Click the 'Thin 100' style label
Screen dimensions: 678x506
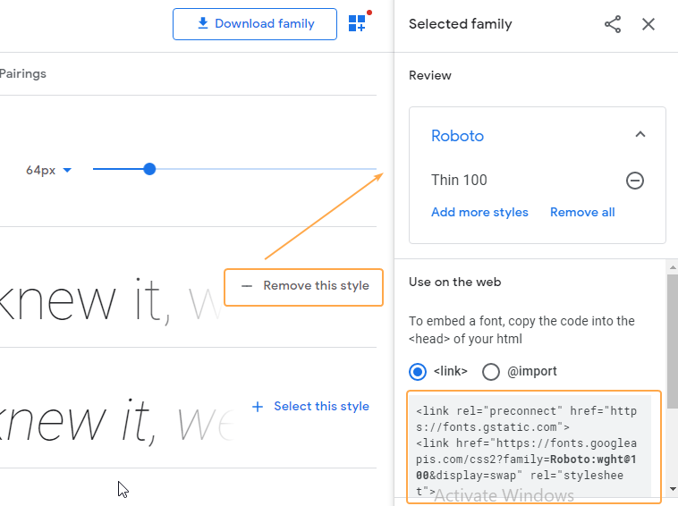click(459, 180)
